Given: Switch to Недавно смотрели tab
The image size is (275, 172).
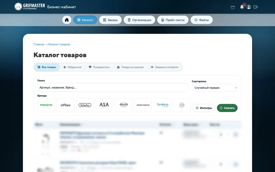Looking at the screenshot, I should 164,67.
